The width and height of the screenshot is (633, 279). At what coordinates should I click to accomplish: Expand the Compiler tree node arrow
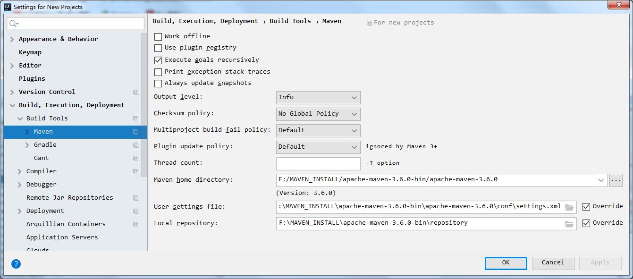click(x=20, y=171)
